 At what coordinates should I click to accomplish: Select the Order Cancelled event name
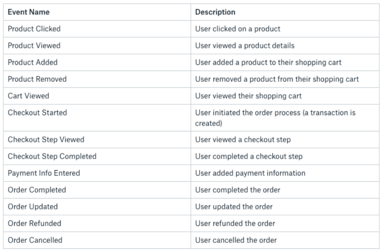pyautogui.click(x=36, y=240)
